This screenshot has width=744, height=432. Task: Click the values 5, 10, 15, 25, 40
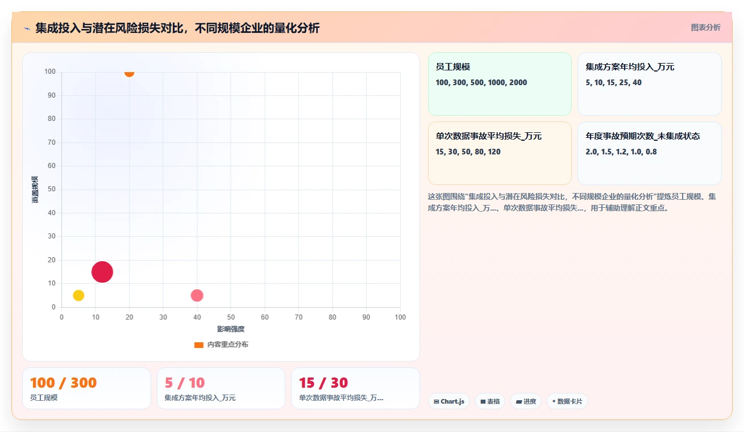click(x=614, y=82)
